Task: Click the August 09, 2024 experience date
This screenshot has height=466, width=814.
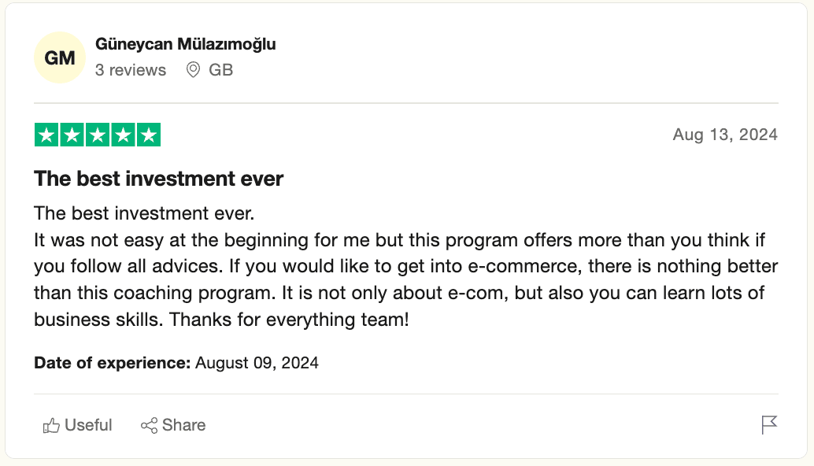Action: [x=257, y=363]
